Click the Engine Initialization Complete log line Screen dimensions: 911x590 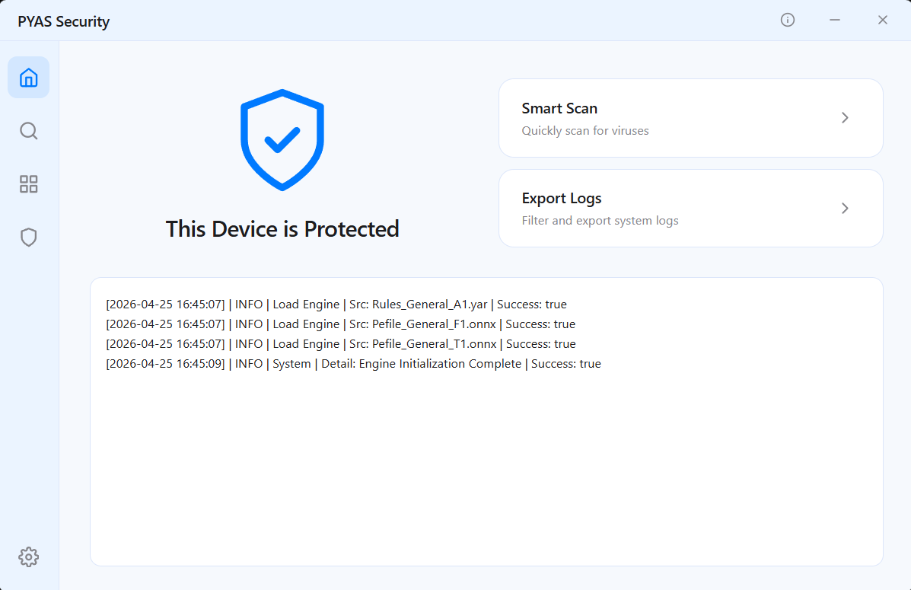(354, 363)
